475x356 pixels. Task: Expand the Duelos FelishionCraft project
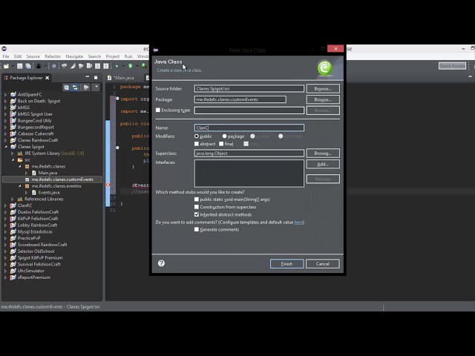[x=5, y=212]
